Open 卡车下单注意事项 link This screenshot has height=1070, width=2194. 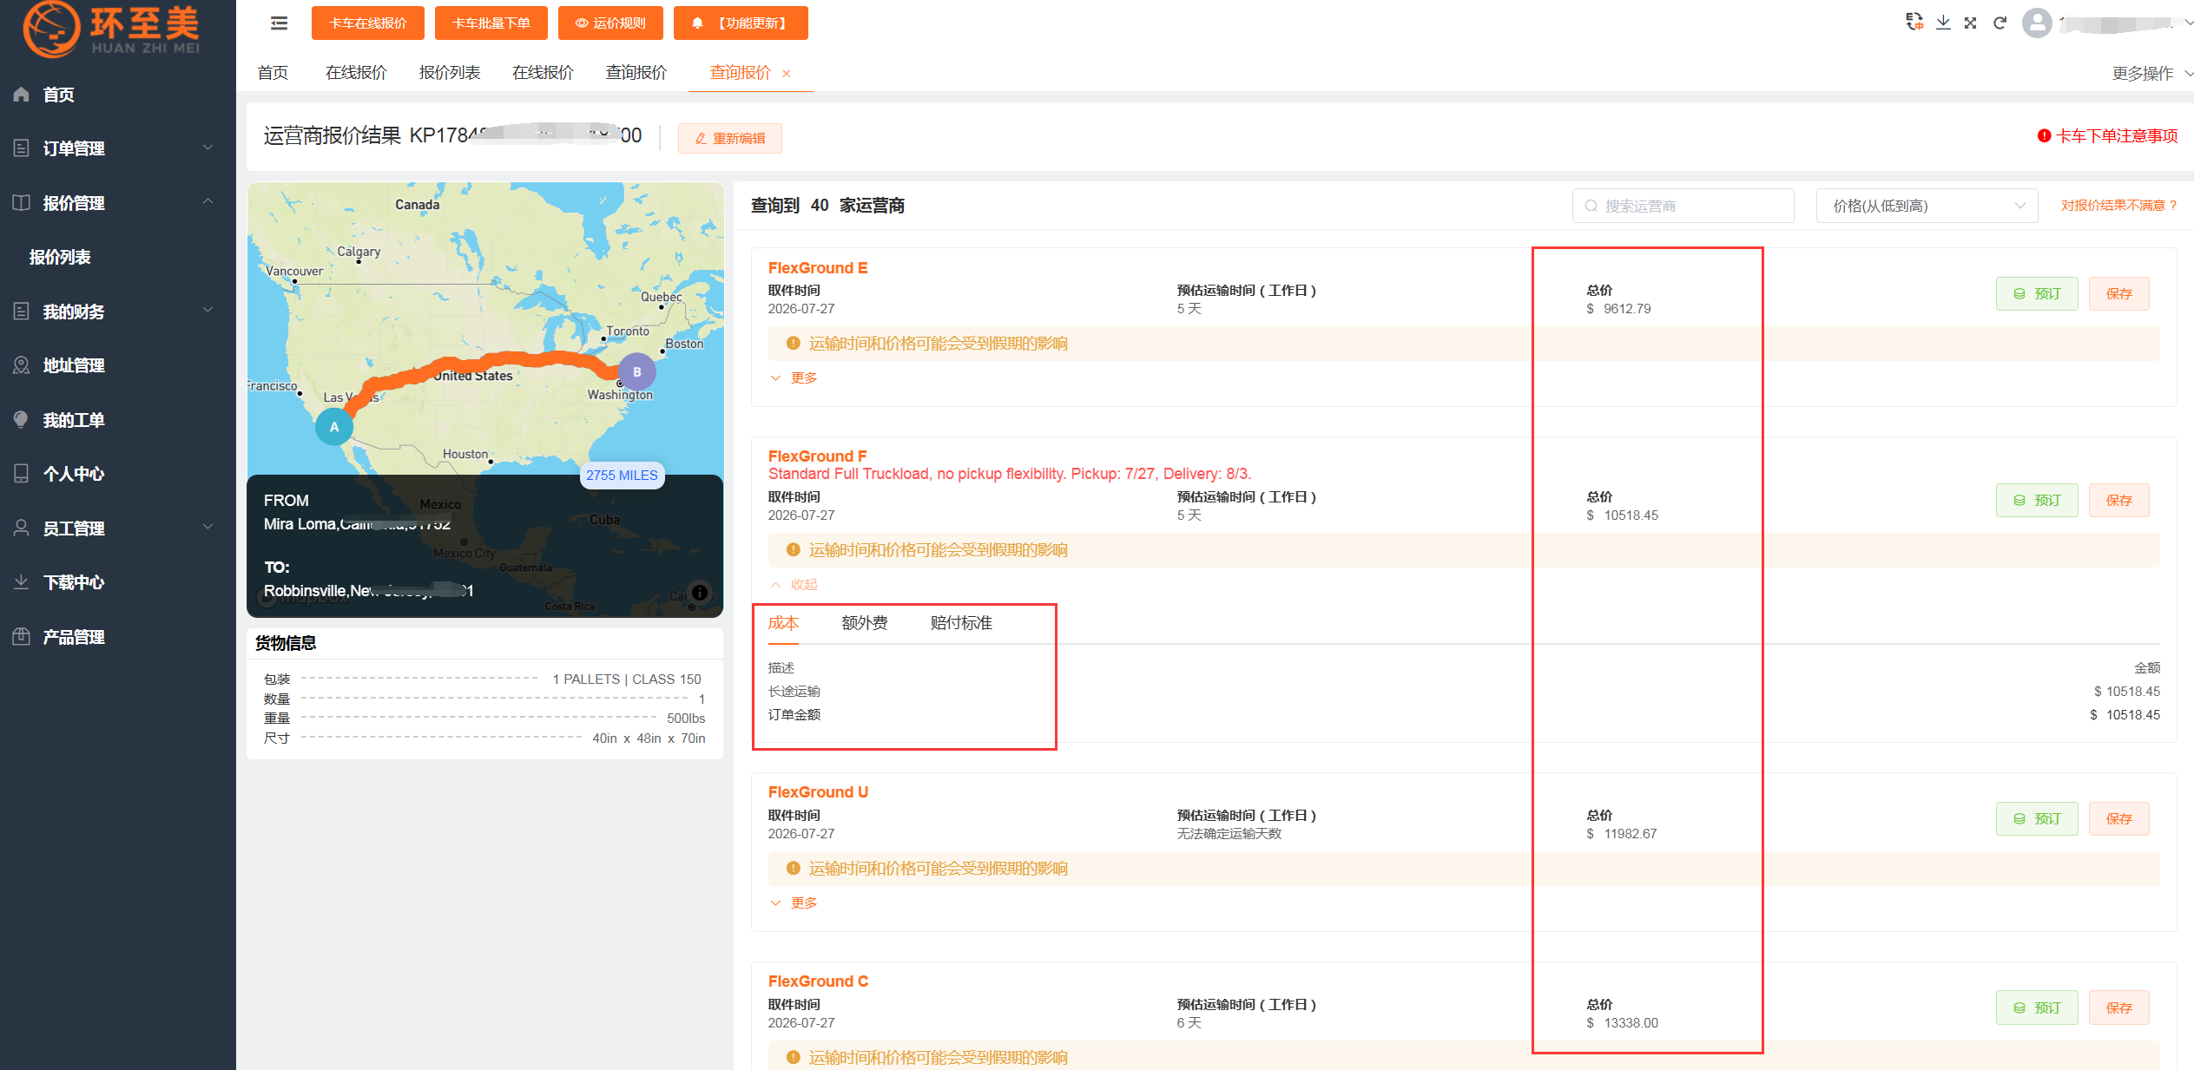(2107, 136)
